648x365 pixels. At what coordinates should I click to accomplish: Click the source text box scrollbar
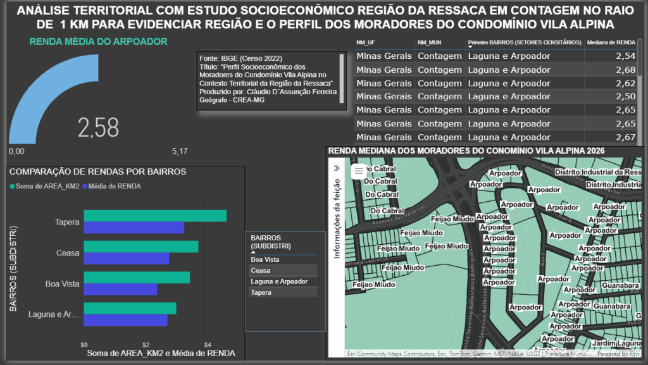(342, 76)
